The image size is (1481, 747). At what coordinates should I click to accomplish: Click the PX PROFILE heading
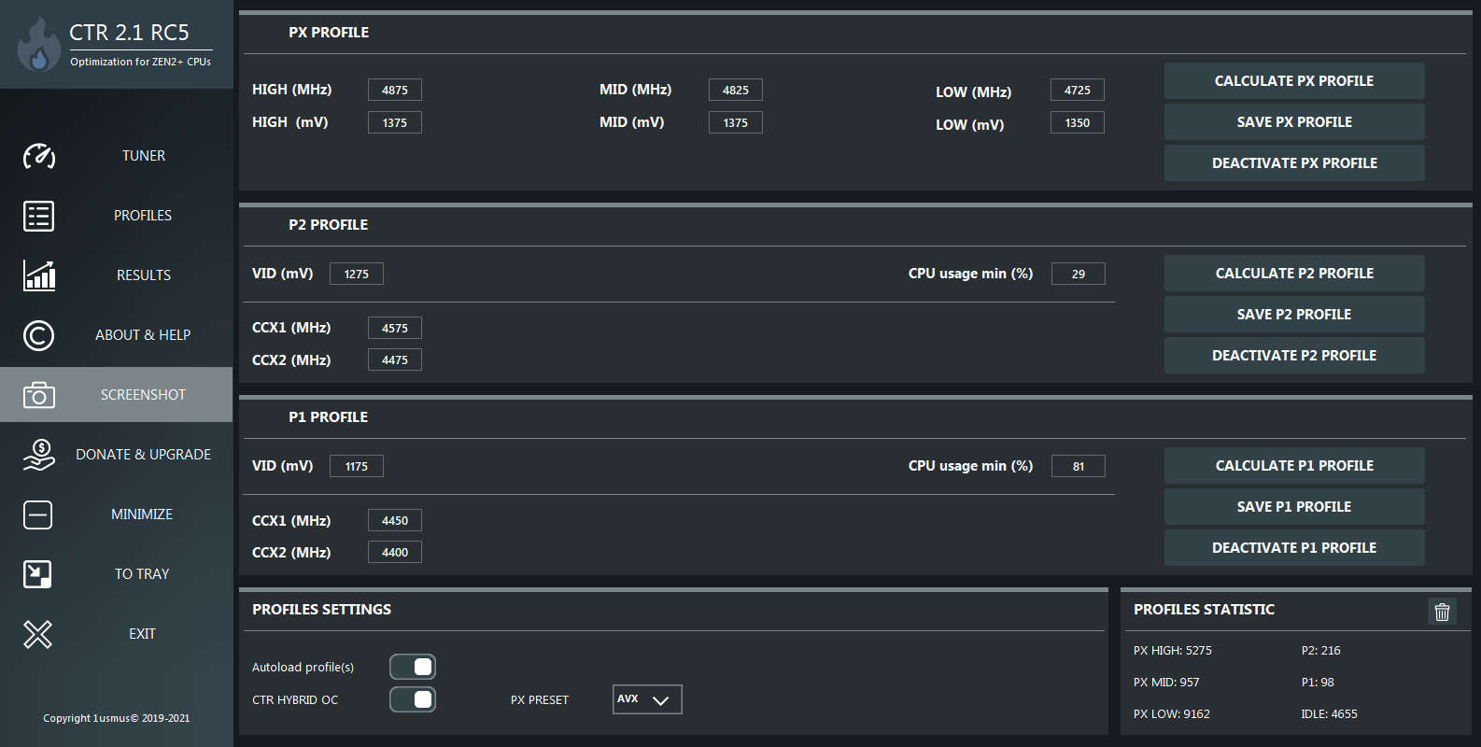coord(329,33)
